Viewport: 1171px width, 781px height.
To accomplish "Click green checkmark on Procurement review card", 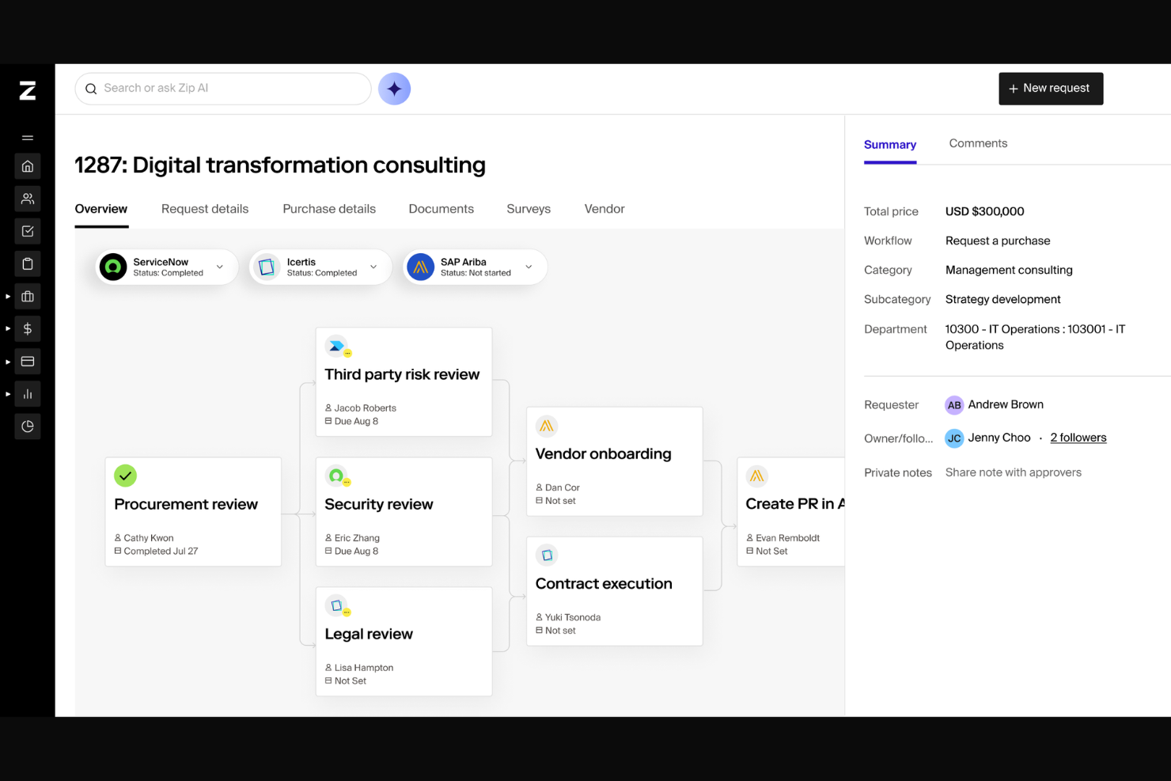I will [125, 476].
